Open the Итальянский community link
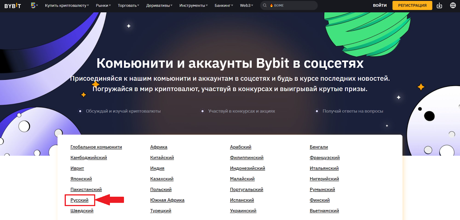The image size is (460, 220). click(x=324, y=168)
